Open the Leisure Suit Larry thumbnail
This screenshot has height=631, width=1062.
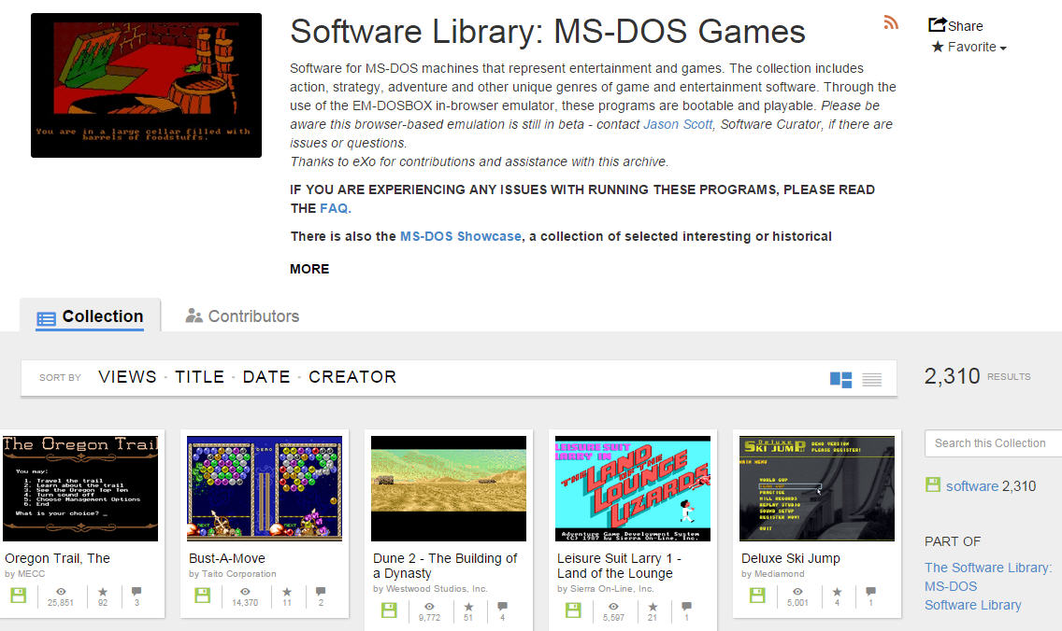coord(633,488)
